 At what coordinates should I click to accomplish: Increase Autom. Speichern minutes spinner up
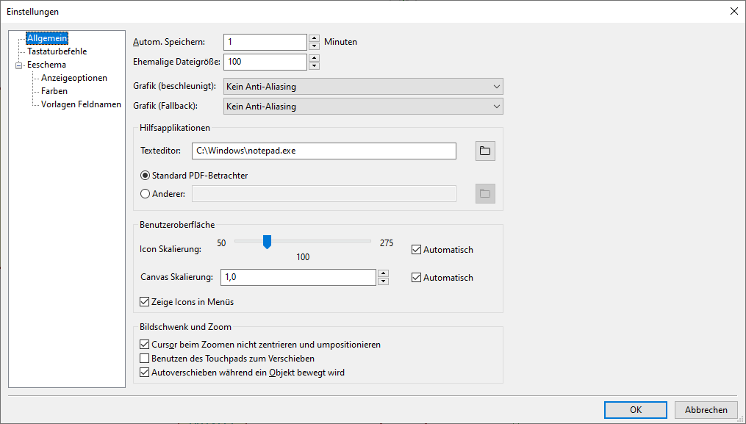coord(314,38)
